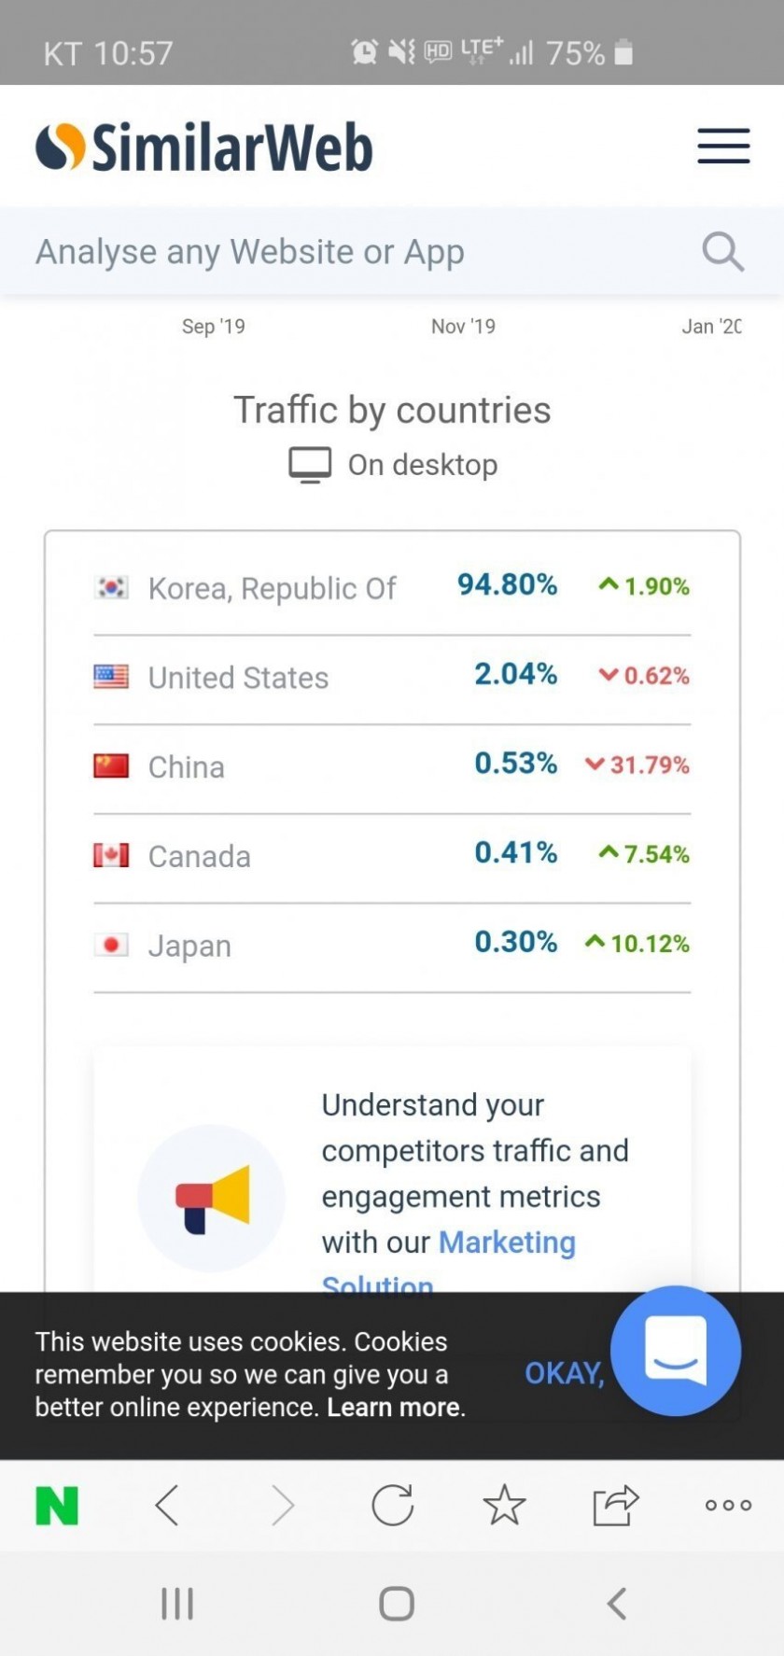The width and height of the screenshot is (784, 1656).
Task: Bookmark page with star icon
Action: point(504,1506)
